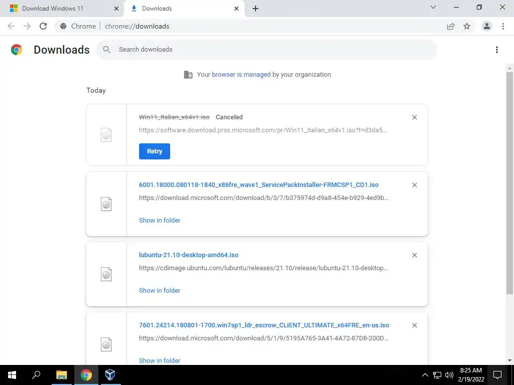Click the search magnifier in Search downloads
This screenshot has height=385, width=514.
coord(106,50)
